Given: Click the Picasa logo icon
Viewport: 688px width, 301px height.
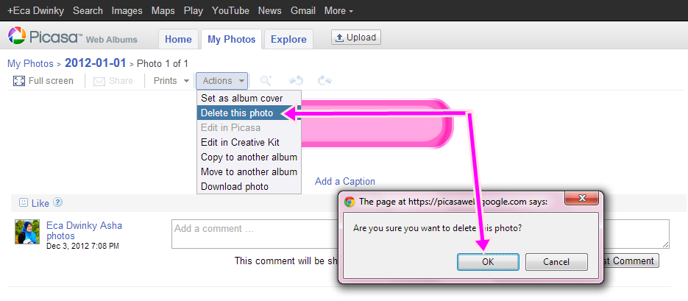Looking at the screenshot, I should (x=18, y=36).
